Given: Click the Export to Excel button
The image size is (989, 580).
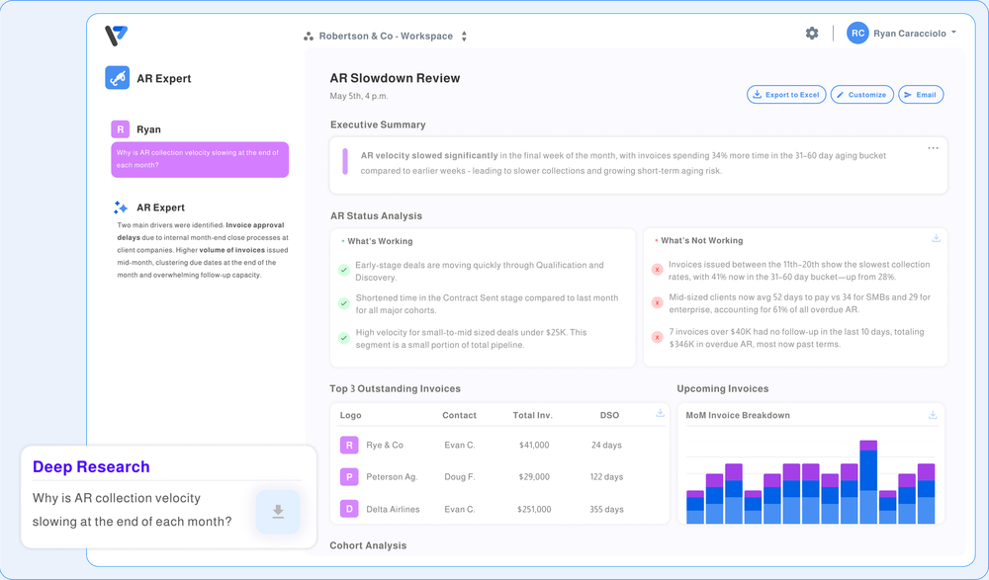Looking at the screenshot, I should [x=786, y=95].
